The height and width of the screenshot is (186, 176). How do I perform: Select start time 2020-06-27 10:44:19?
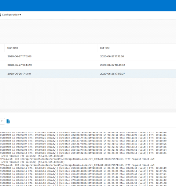point(19,65)
